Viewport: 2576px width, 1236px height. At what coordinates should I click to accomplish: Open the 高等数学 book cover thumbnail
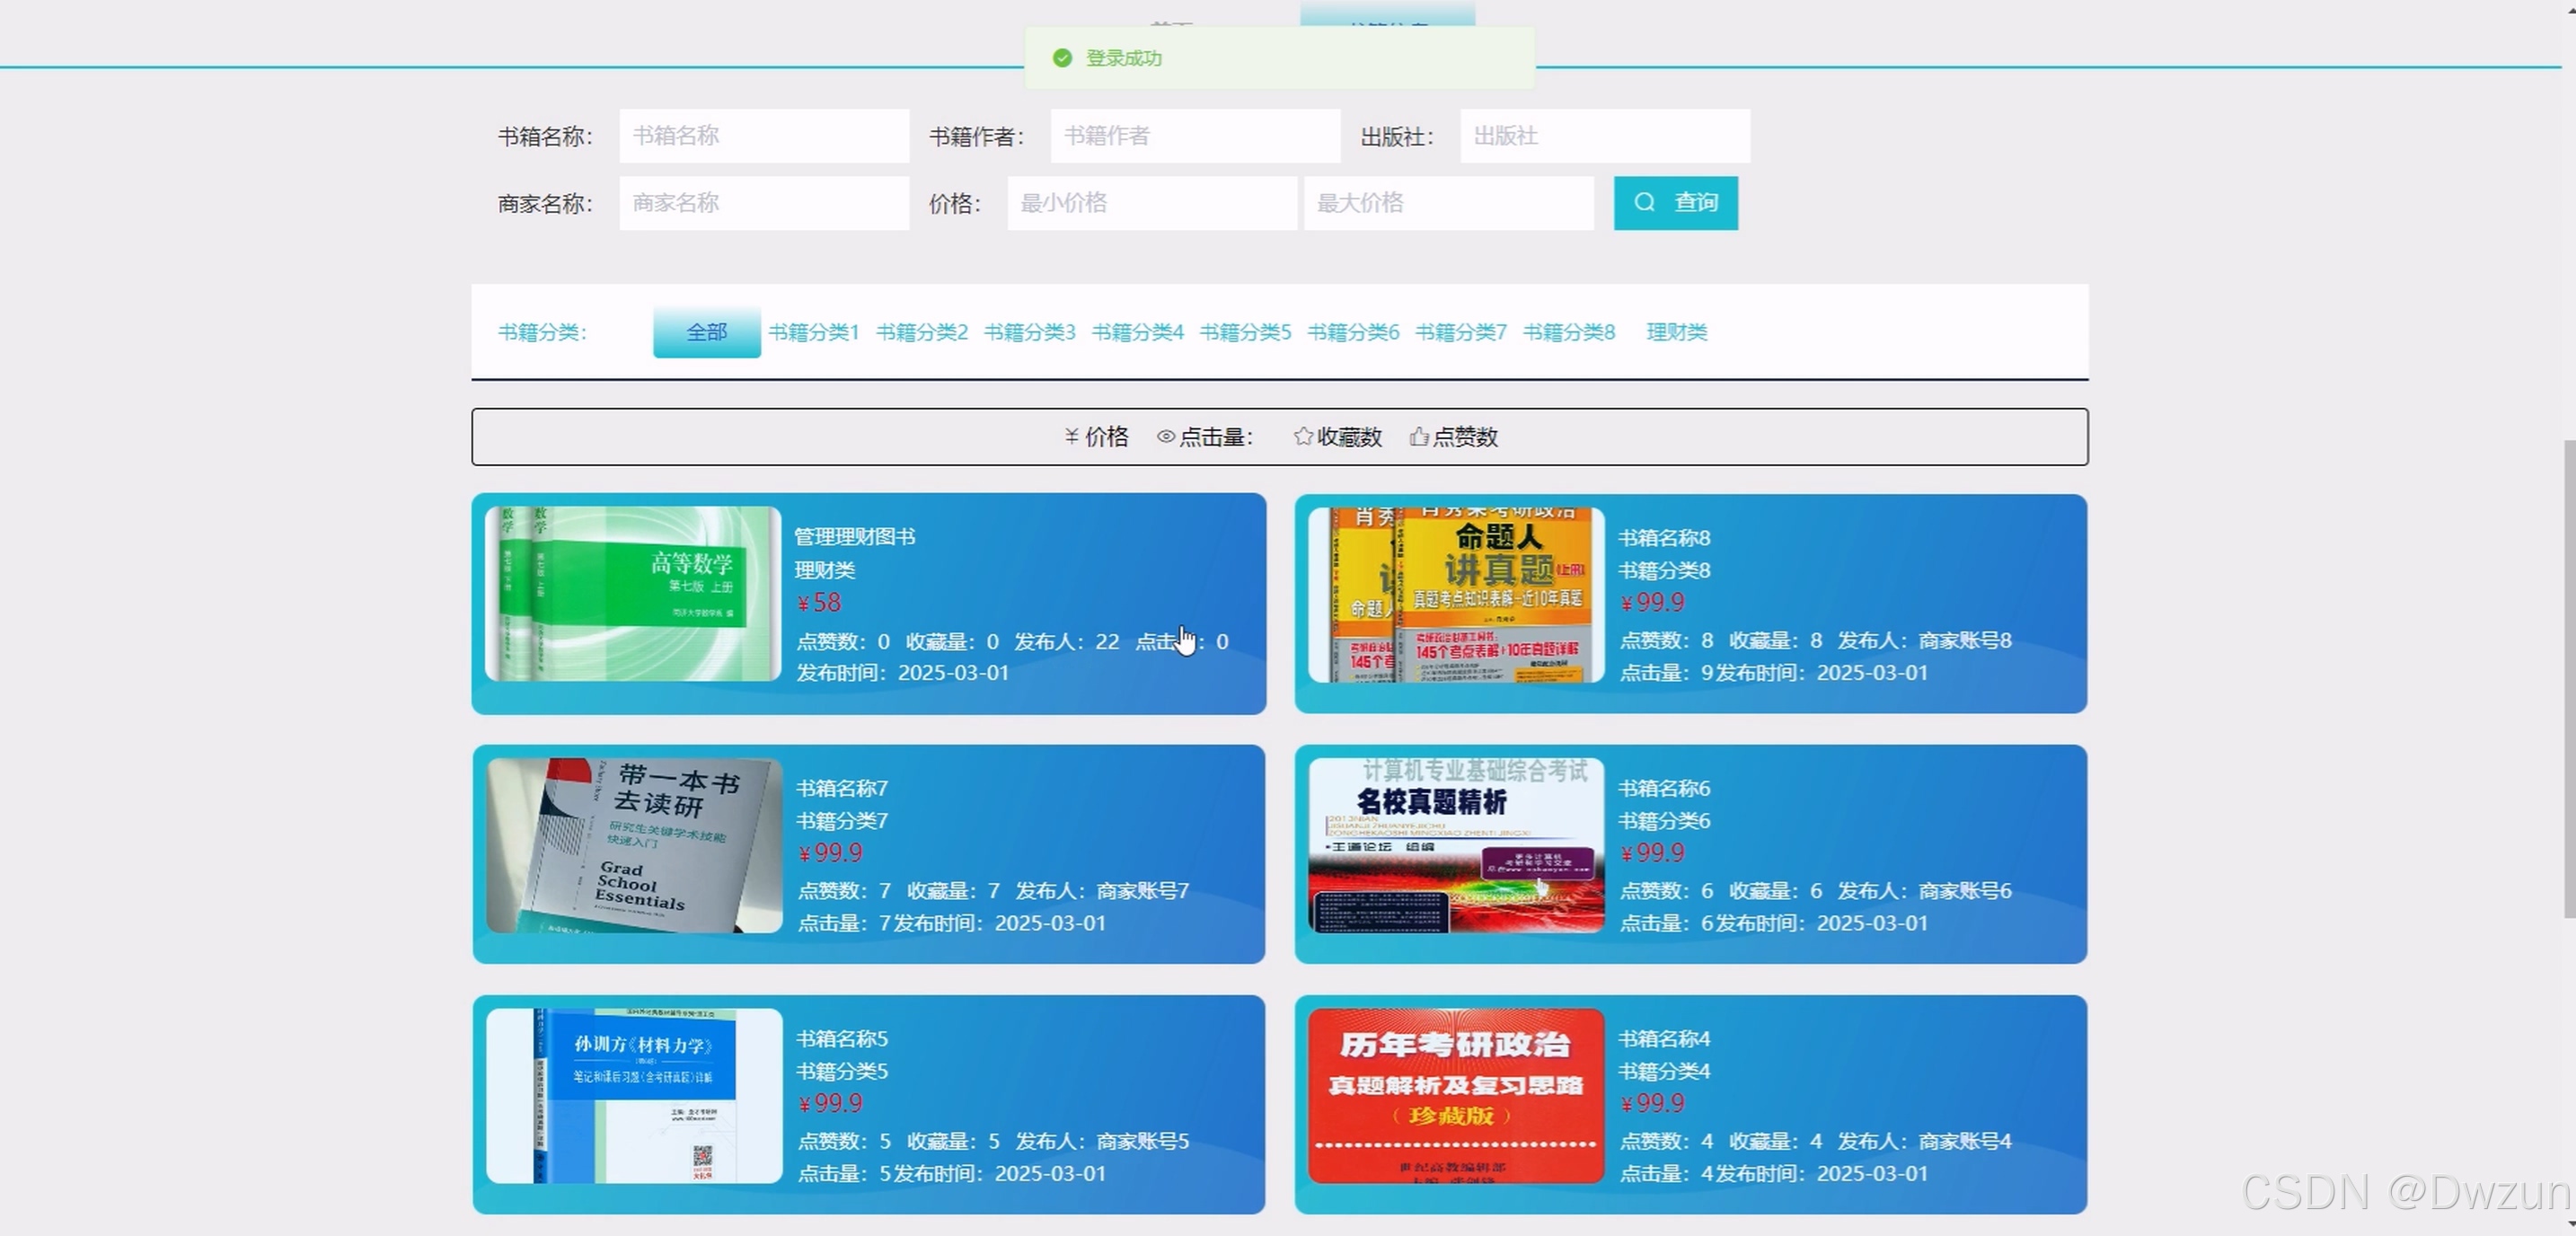tap(632, 594)
